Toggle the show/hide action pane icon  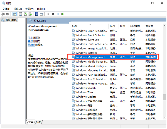(x=41, y=14)
